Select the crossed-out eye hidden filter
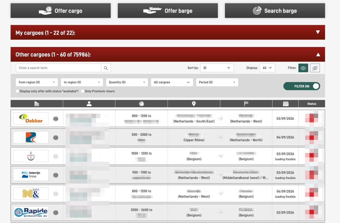The image size is (340, 223). (x=315, y=68)
